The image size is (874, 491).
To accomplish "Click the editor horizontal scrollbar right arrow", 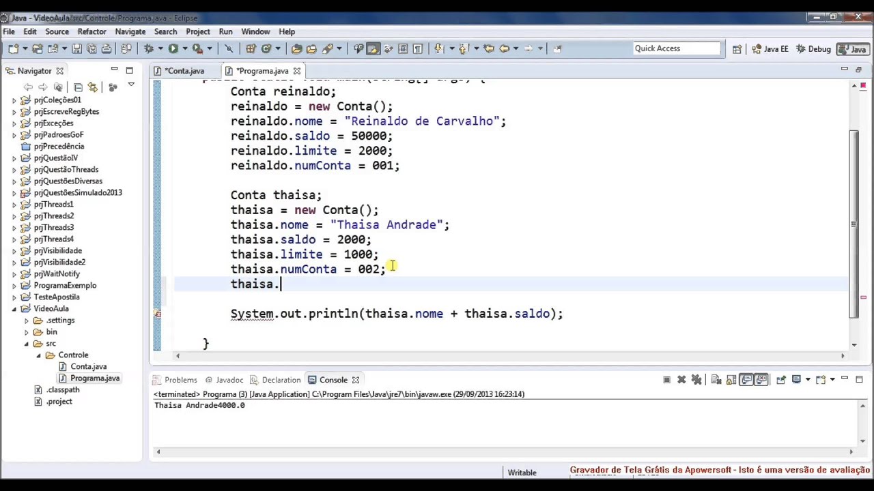I will pyautogui.click(x=842, y=355).
